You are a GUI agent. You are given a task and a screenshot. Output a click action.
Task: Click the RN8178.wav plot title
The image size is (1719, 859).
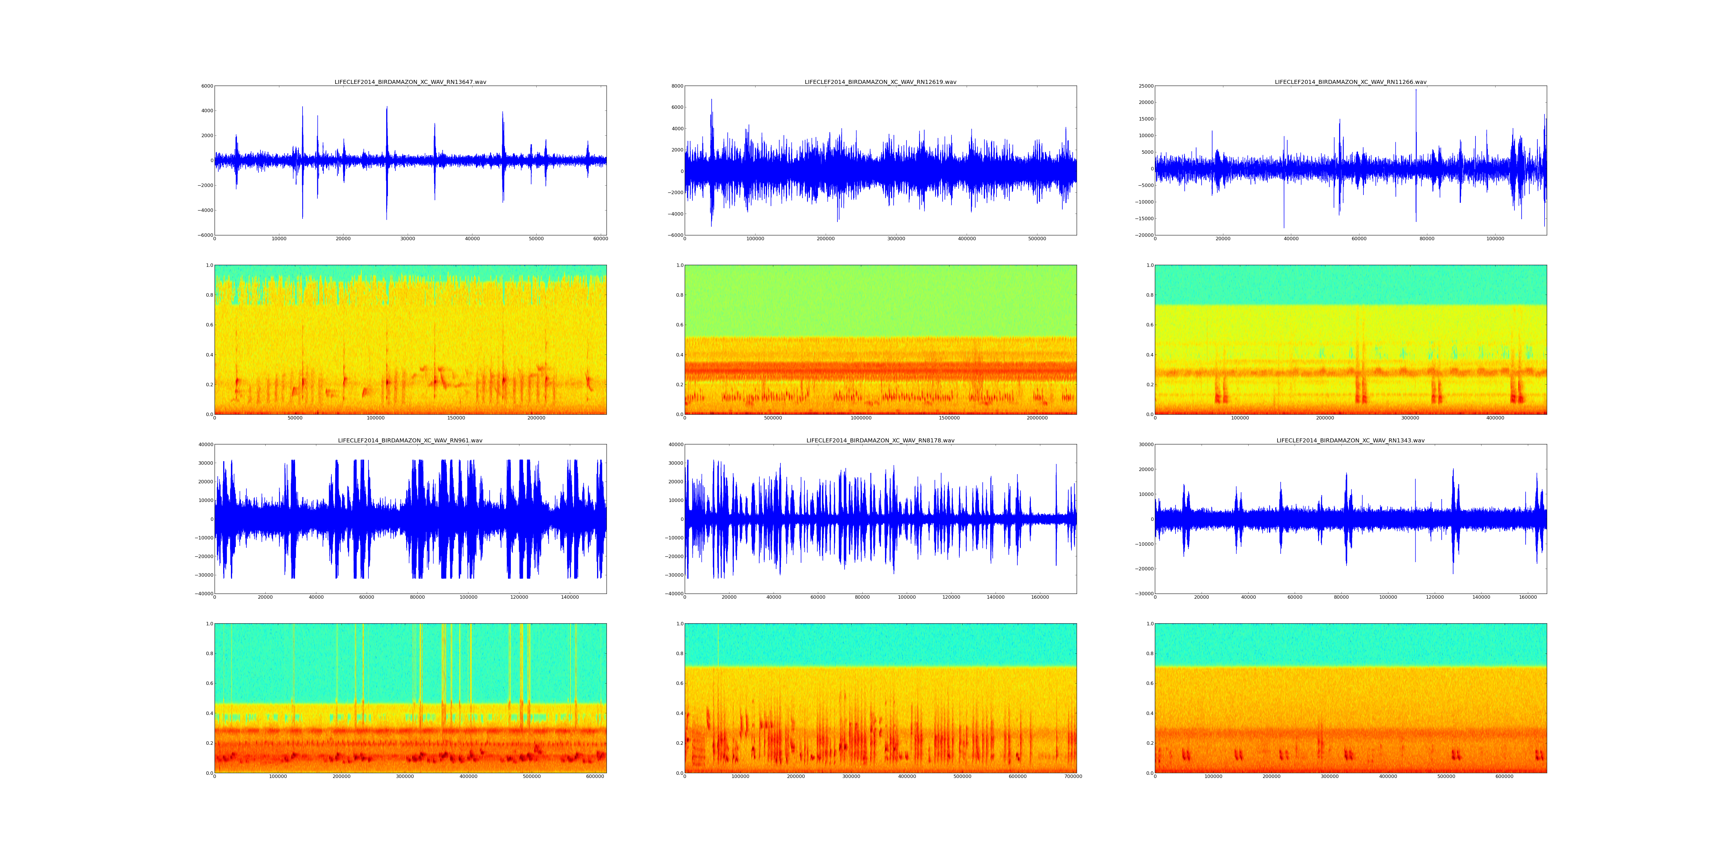point(880,440)
